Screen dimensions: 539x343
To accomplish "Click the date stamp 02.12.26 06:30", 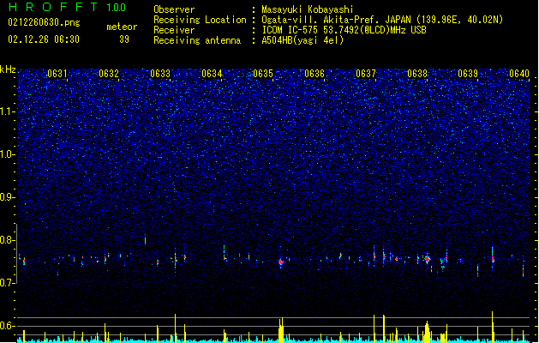I will (44, 39).
